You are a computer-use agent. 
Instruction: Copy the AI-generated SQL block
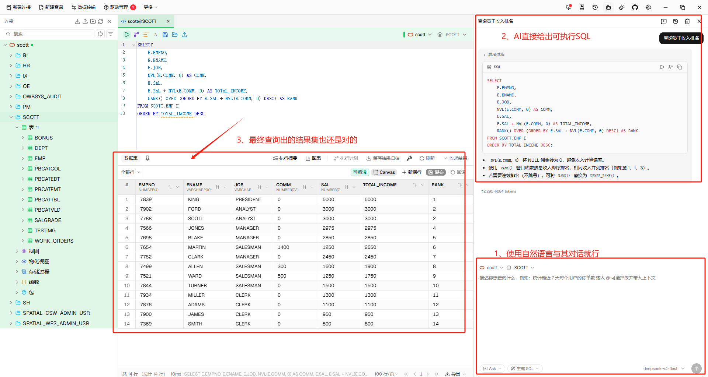[680, 67]
